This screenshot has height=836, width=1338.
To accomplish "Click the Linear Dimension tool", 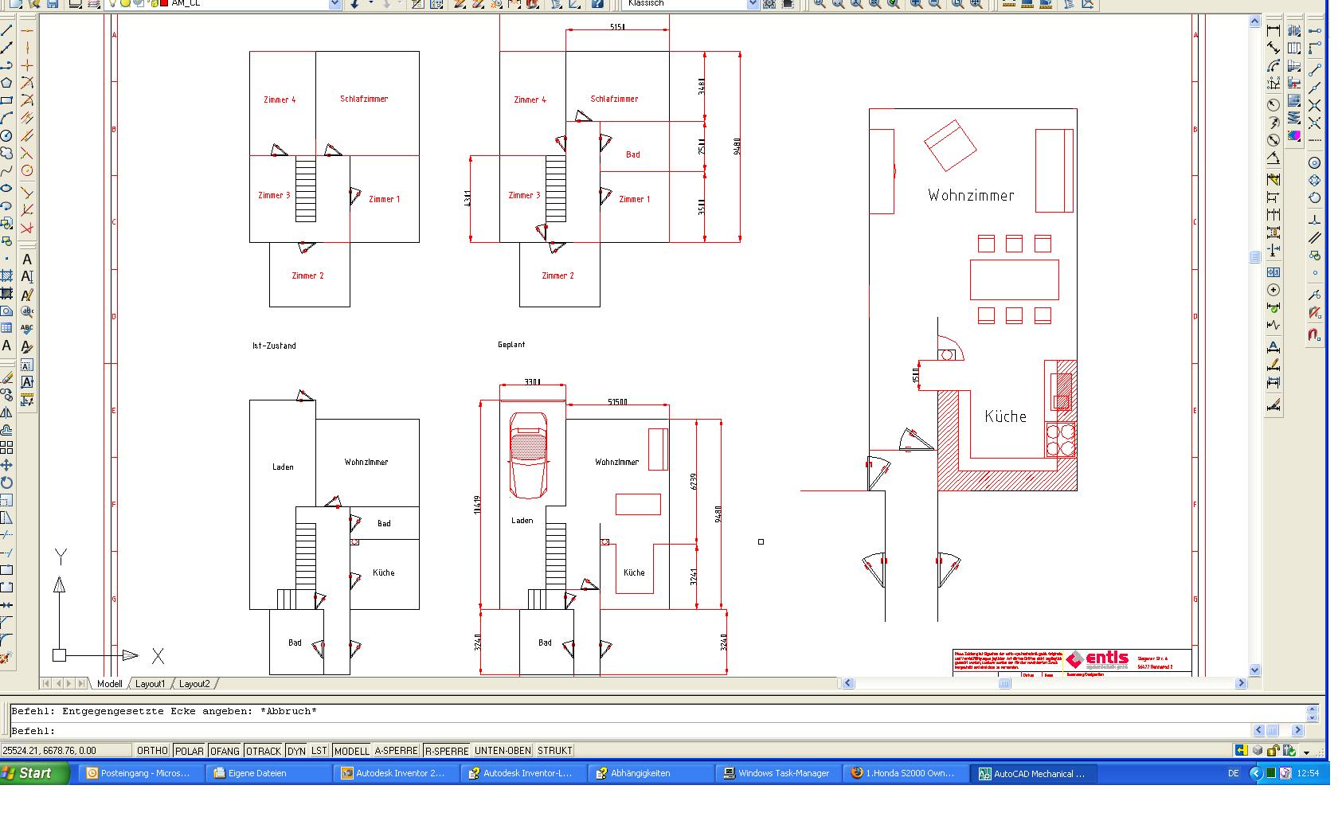I will [1273, 30].
